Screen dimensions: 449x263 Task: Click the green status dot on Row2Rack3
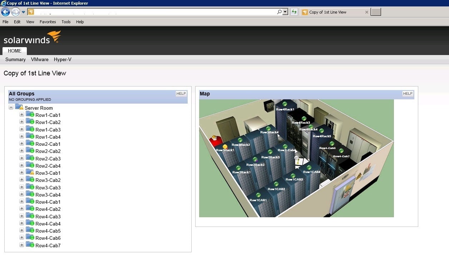tap(271, 152)
